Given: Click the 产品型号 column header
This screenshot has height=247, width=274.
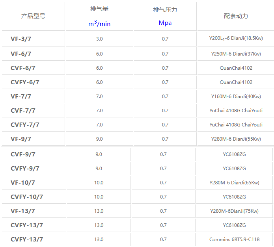Looking at the screenshot, I should [33, 16].
